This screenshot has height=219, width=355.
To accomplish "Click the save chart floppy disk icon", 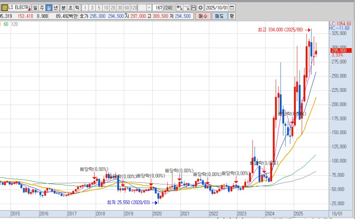I will [193, 7].
